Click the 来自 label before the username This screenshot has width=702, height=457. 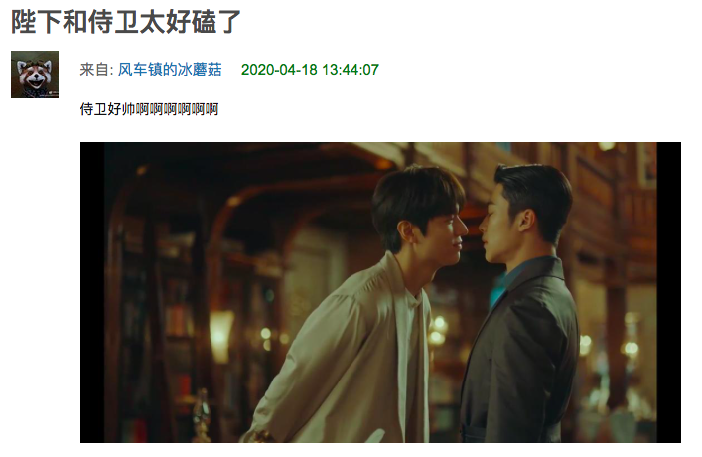tap(94, 70)
